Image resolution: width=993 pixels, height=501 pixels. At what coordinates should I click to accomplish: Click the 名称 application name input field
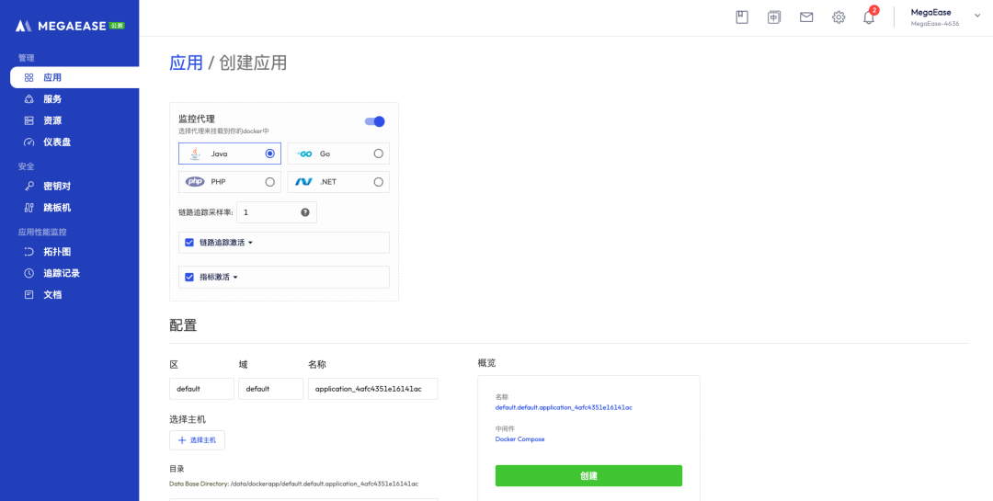pyautogui.click(x=372, y=389)
